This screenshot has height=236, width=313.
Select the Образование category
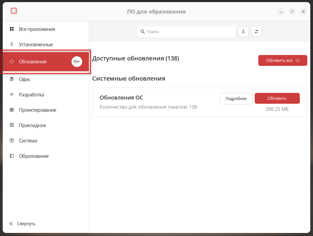pos(34,156)
